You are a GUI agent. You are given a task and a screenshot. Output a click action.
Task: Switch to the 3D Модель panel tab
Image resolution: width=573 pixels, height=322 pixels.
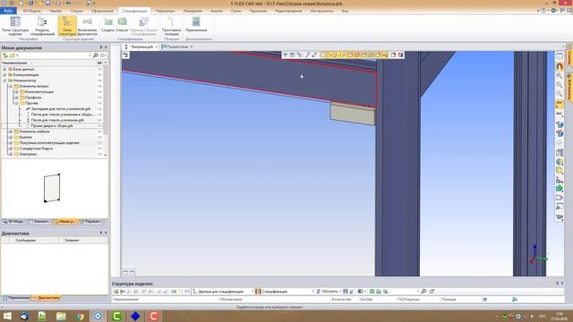coord(13,221)
